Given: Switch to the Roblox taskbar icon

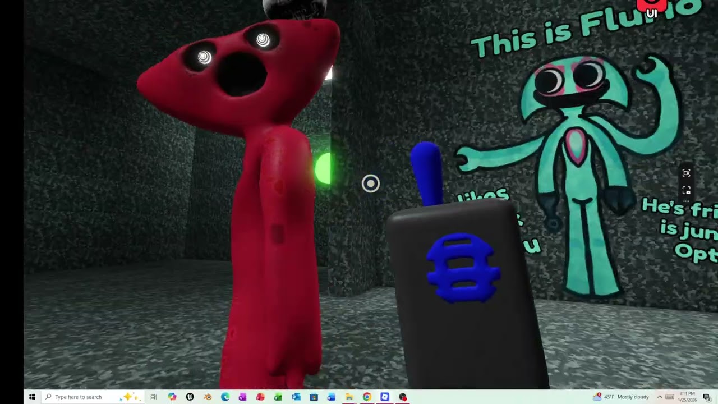Looking at the screenshot, I should tap(384, 397).
